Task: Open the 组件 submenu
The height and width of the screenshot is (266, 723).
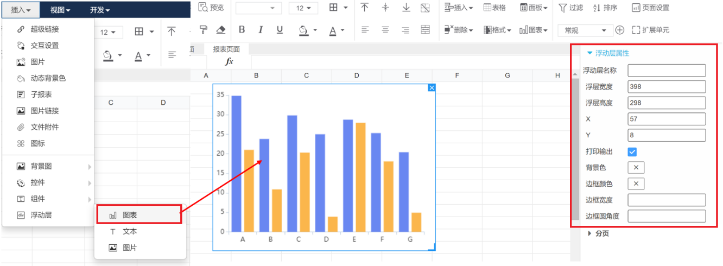Action: [x=48, y=199]
